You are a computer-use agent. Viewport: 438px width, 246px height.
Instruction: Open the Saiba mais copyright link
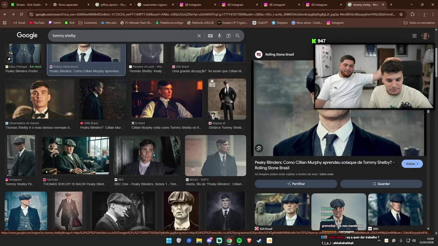[x=326, y=174]
